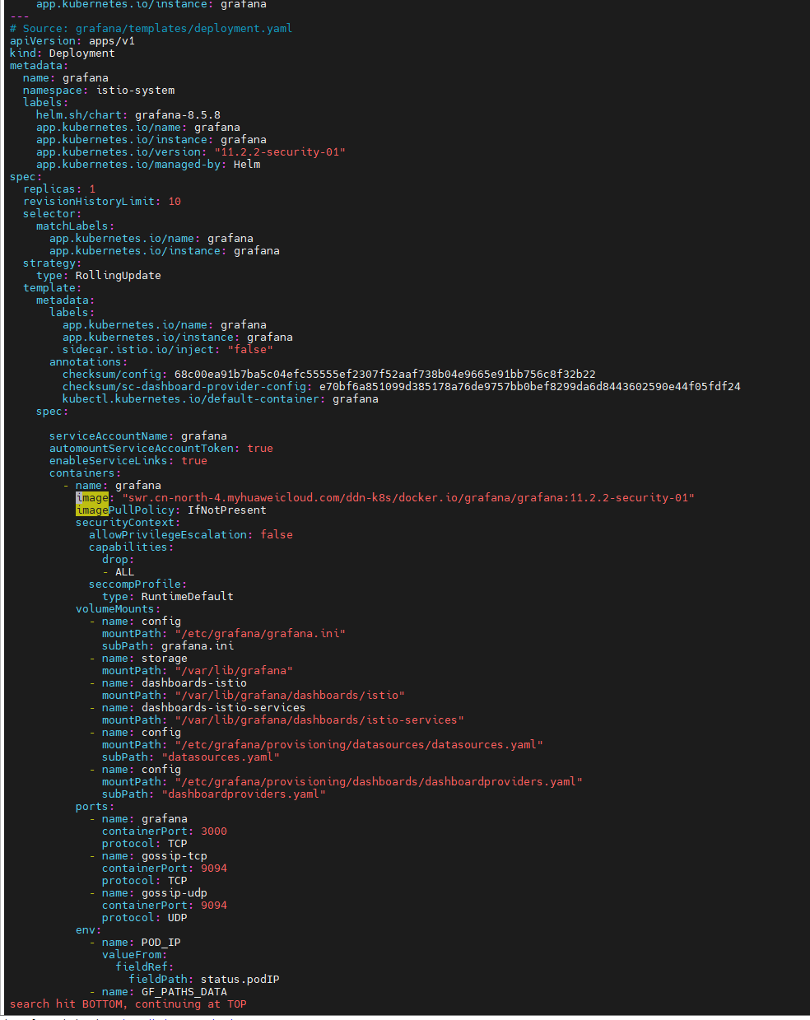Click the '- name: dashboards-istio' entry

coord(168,682)
